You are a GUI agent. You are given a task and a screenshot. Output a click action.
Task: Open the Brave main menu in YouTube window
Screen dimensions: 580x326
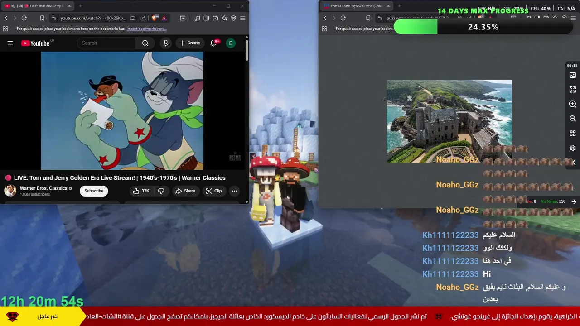point(242,18)
